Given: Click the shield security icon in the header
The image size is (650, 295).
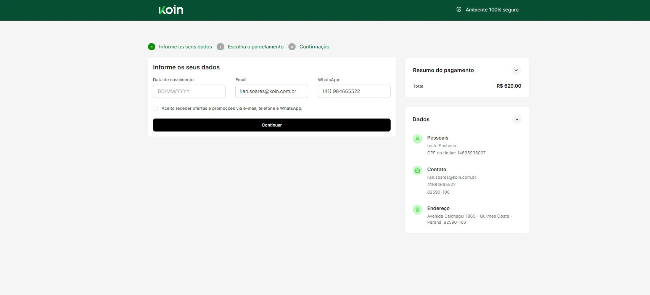Looking at the screenshot, I should coord(459,10).
